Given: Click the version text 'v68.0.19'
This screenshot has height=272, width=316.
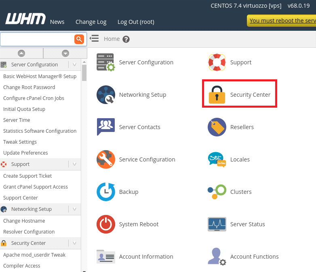Looking at the screenshot, I should click(299, 6).
